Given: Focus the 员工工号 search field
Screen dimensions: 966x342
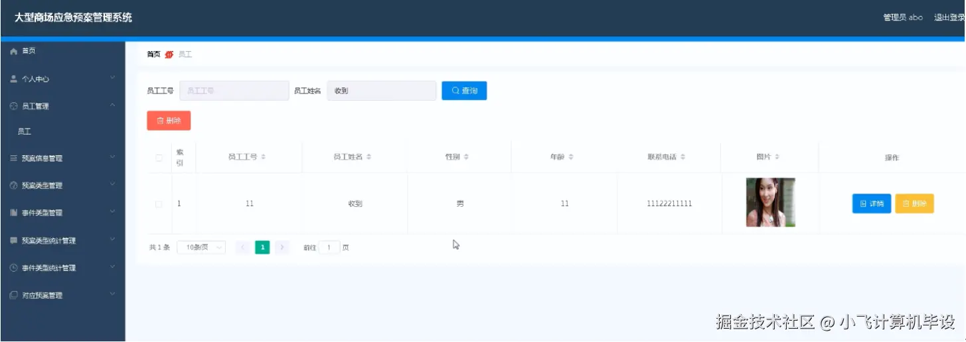Looking at the screenshot, I should pyautogui.click(x=234, y=91).
